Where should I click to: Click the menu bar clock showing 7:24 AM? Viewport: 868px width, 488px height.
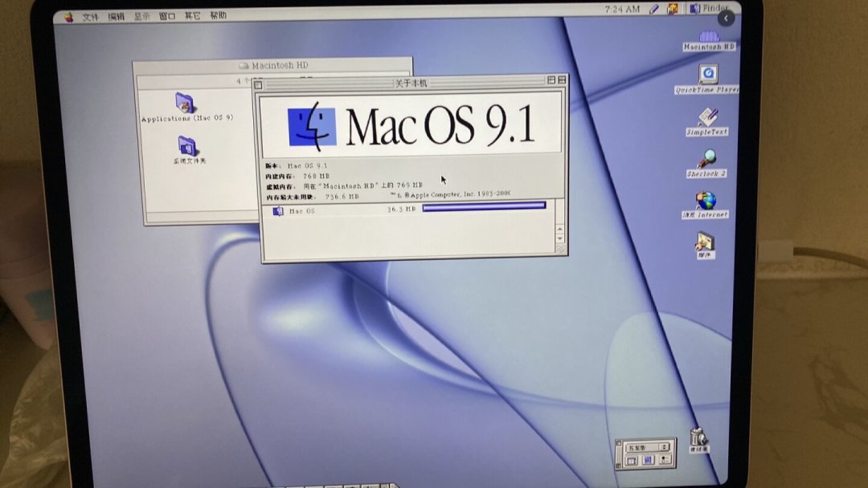coord(621,10)
